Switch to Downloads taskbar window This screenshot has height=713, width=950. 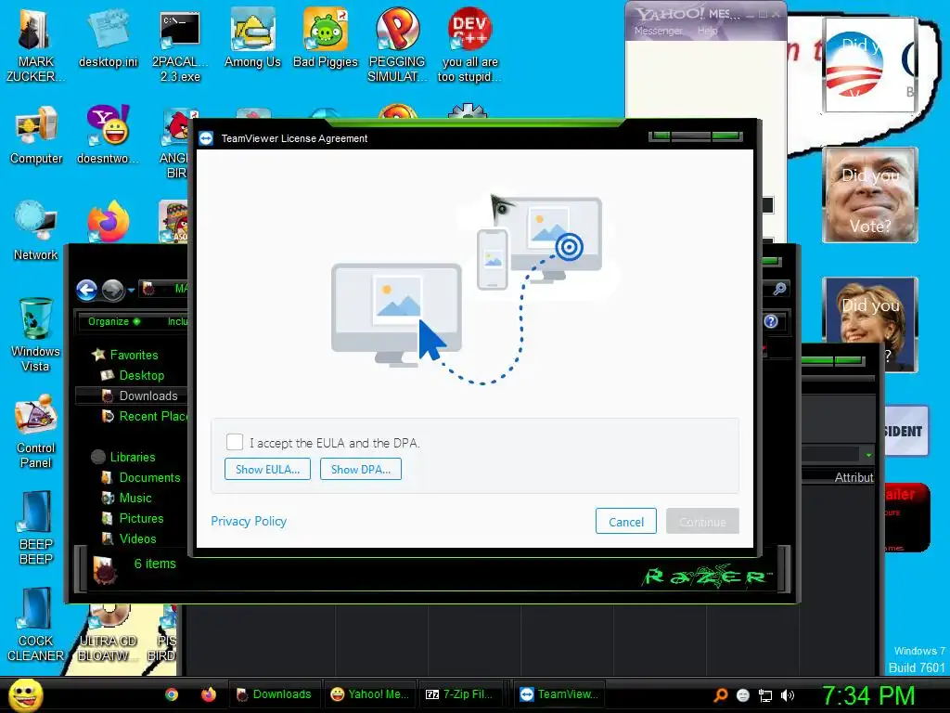pyautogui.click(x=274, y=694)
